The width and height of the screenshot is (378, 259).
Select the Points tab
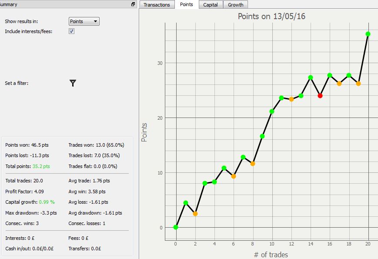click(187, 4)
